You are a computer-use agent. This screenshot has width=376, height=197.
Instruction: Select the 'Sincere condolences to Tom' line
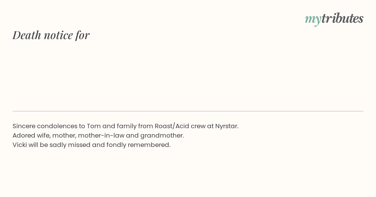click(x=125, y=126)
